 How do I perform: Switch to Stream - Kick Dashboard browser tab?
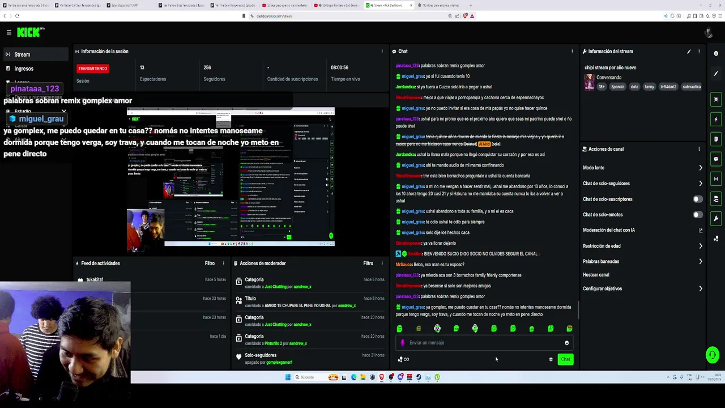[x=388, y=5]
